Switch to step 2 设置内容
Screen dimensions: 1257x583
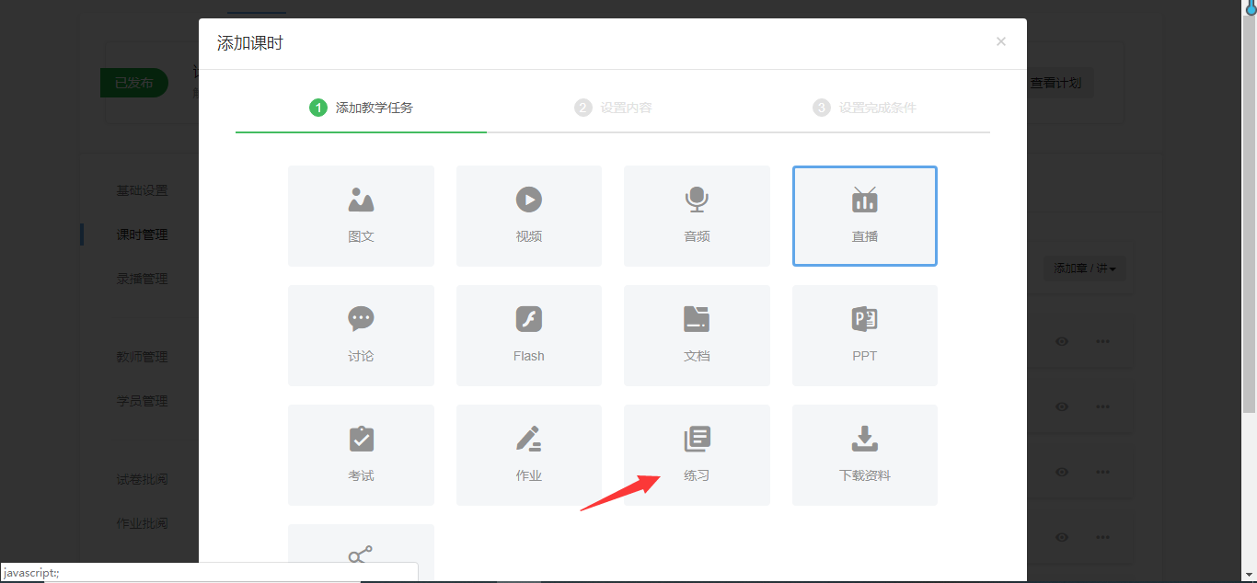click(x=615, y=108)
